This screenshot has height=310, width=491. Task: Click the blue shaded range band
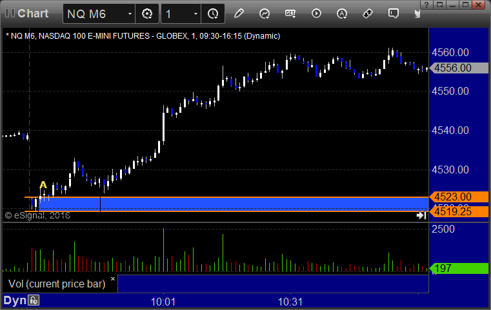pyautogui.click(x=234, y=204)
